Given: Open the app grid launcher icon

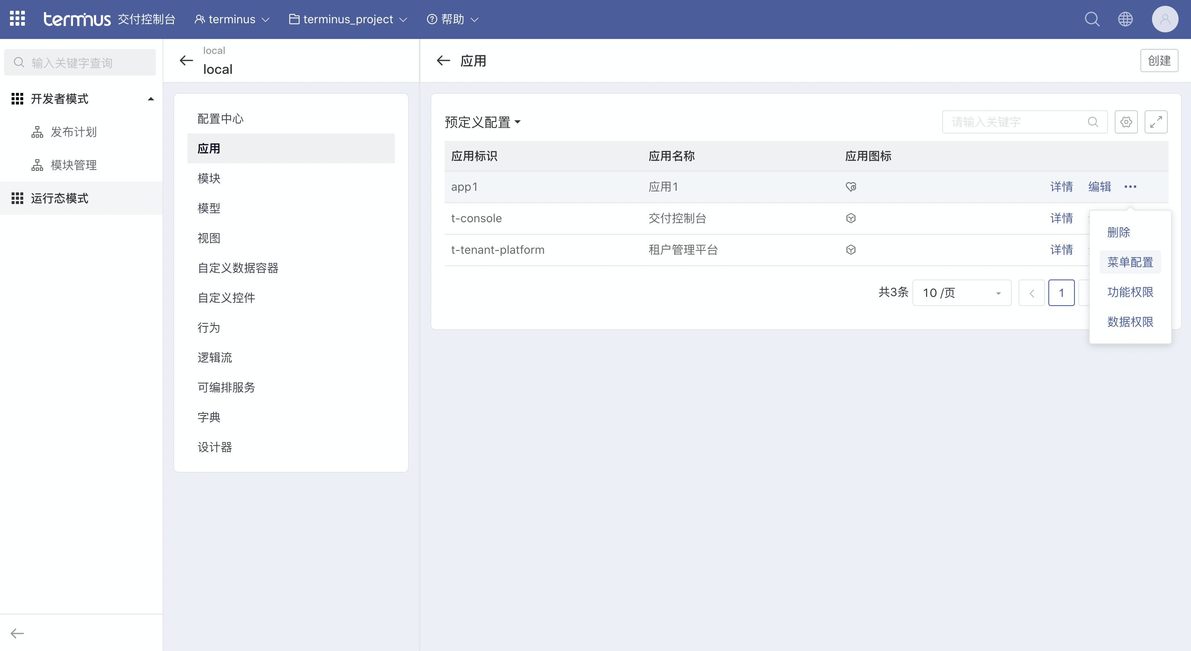Looking at the screenshot, I should (x=17, y=19).
